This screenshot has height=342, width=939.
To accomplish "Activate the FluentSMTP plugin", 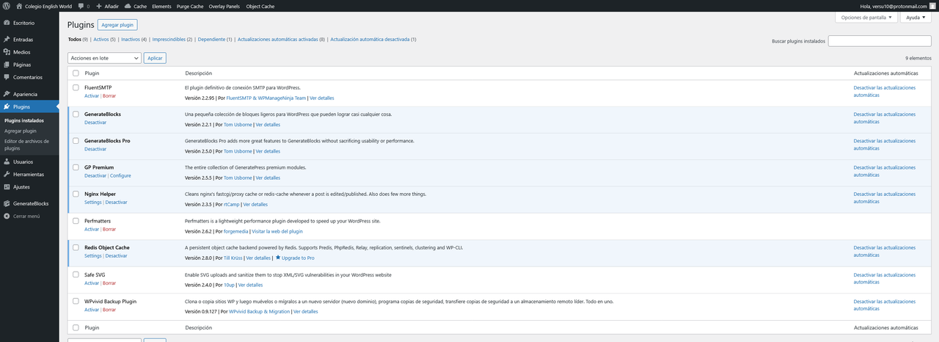I will tap(91, 96).
